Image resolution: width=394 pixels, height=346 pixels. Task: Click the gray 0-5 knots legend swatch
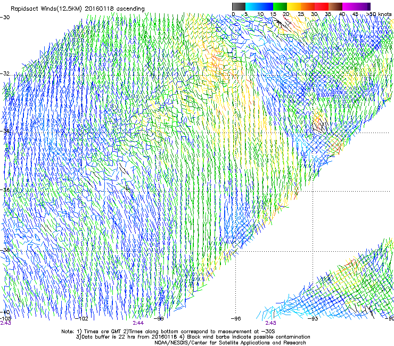pos(239,6)
